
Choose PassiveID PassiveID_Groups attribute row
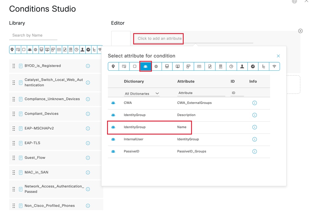(x=189, y=151)
